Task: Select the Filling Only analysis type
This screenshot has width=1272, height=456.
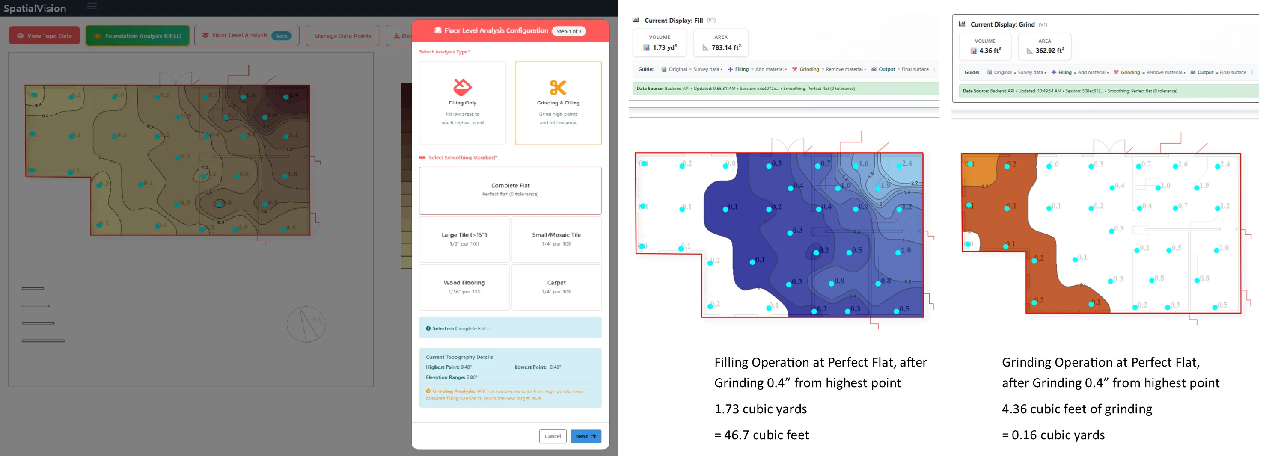Action: click(x=462, y=103)
